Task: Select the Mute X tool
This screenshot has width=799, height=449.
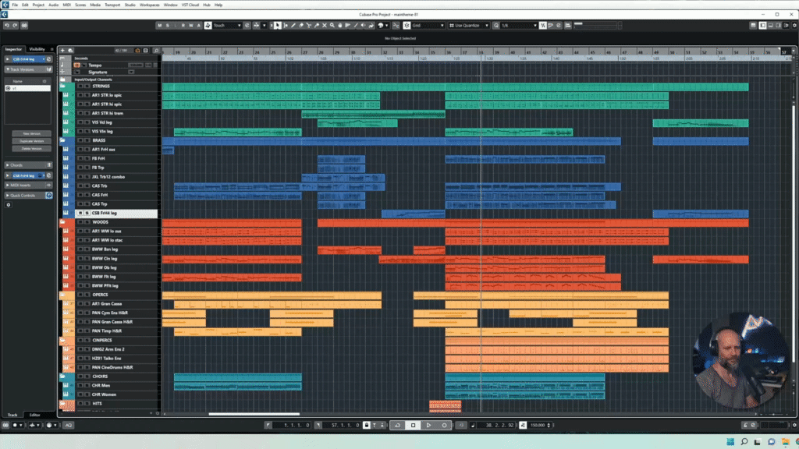Action: (324, 26)
